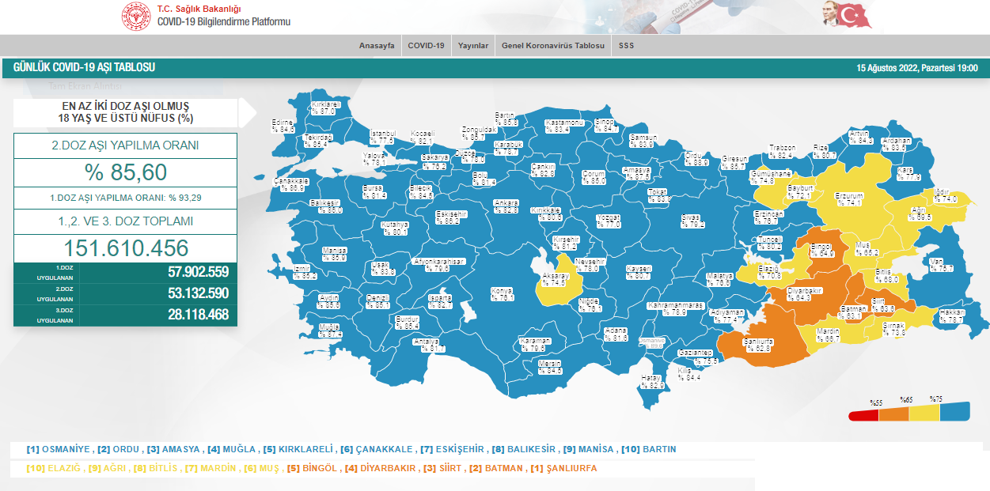Viewport: 990px width, 491px height.
Task: Click the yellow legend color swatch
Action: pyautogui.click(x=924, y=412)
